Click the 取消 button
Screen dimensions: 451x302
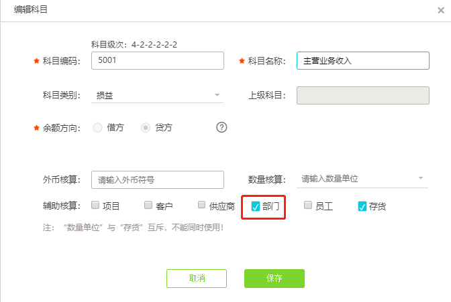click(x=197, y=279)
